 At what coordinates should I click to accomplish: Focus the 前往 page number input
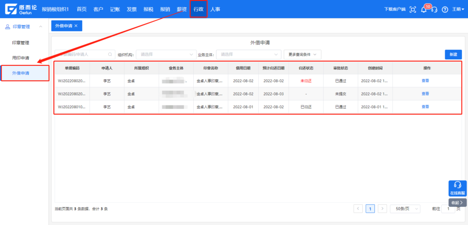point(448,209)
